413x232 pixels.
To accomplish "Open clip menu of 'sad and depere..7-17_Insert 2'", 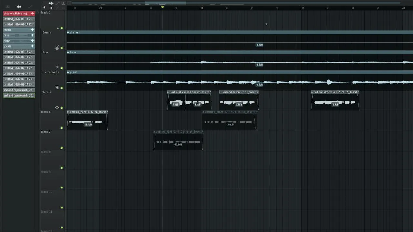I will tap(221, 92).
